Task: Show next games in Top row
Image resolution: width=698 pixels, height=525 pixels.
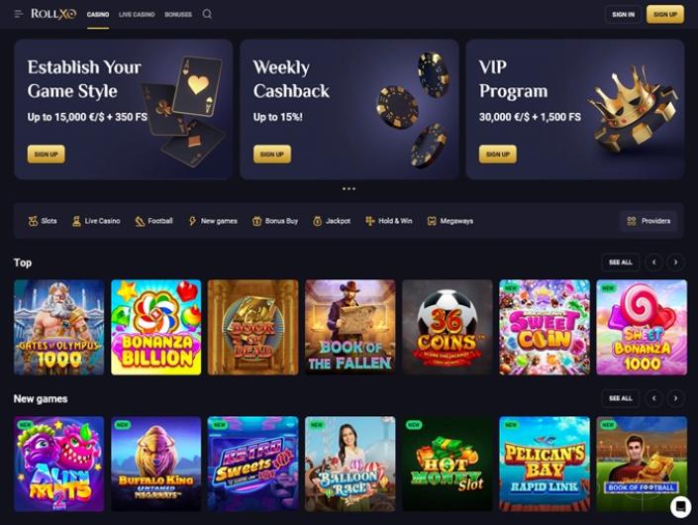Action: [x=676, y=262]
